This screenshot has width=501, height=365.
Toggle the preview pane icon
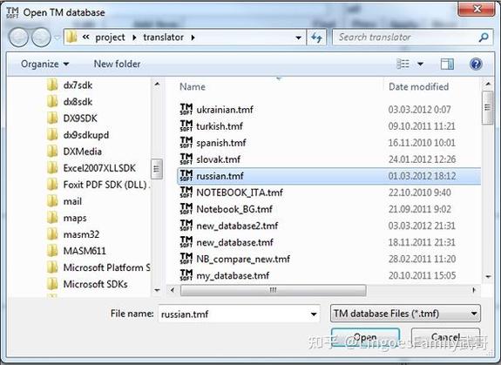coord(447,64)
